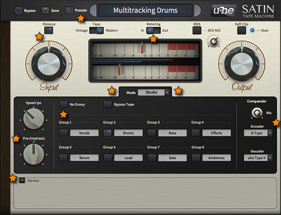Toggle the Bypass Tape button
The width and height of the screenshot is (281, 215).
click(x=108, y=104)
